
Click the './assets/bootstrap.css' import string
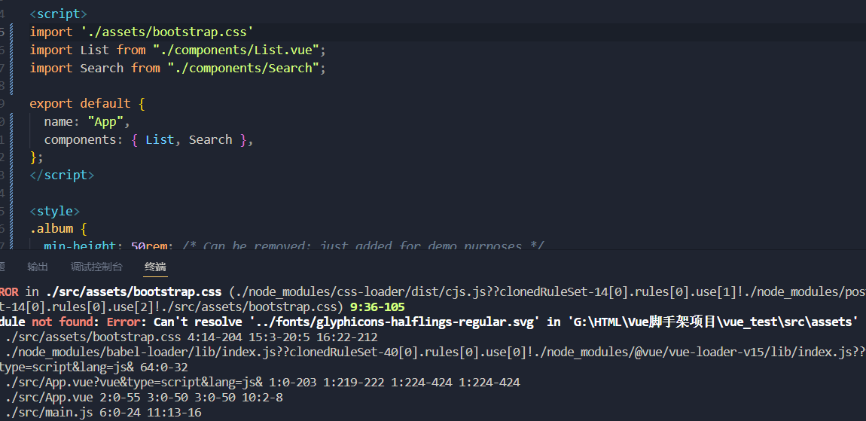click(166, 32)
